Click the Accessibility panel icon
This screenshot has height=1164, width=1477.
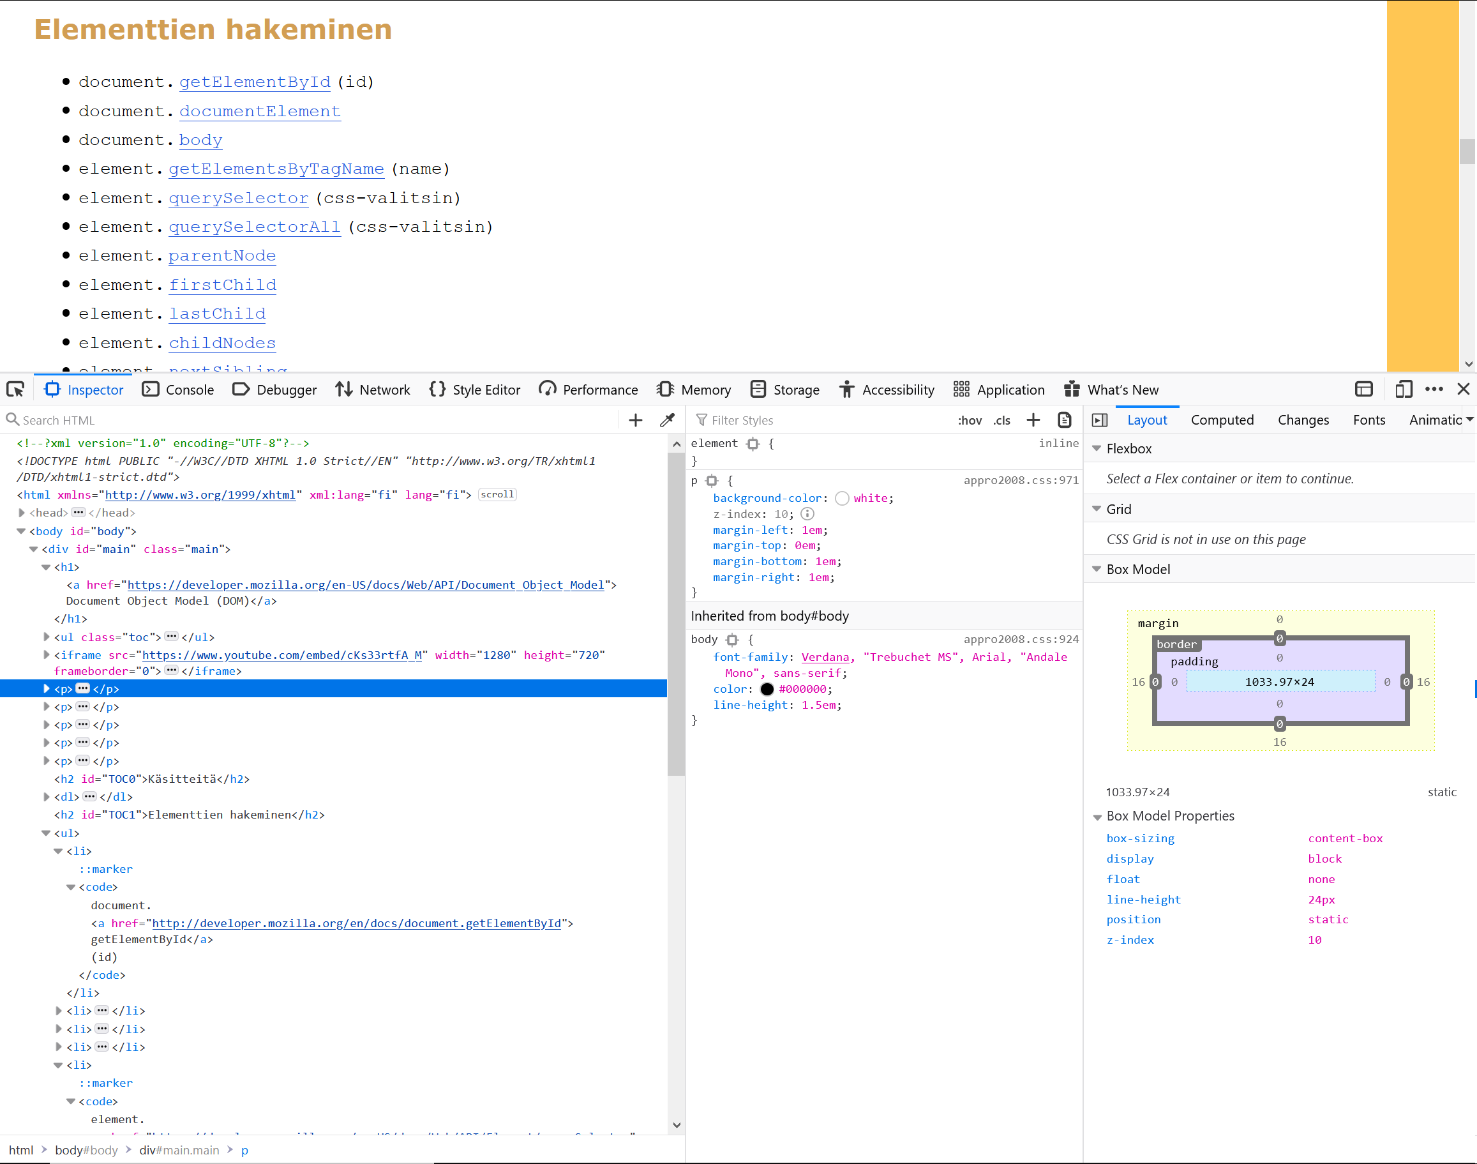(x=847, y=389)
